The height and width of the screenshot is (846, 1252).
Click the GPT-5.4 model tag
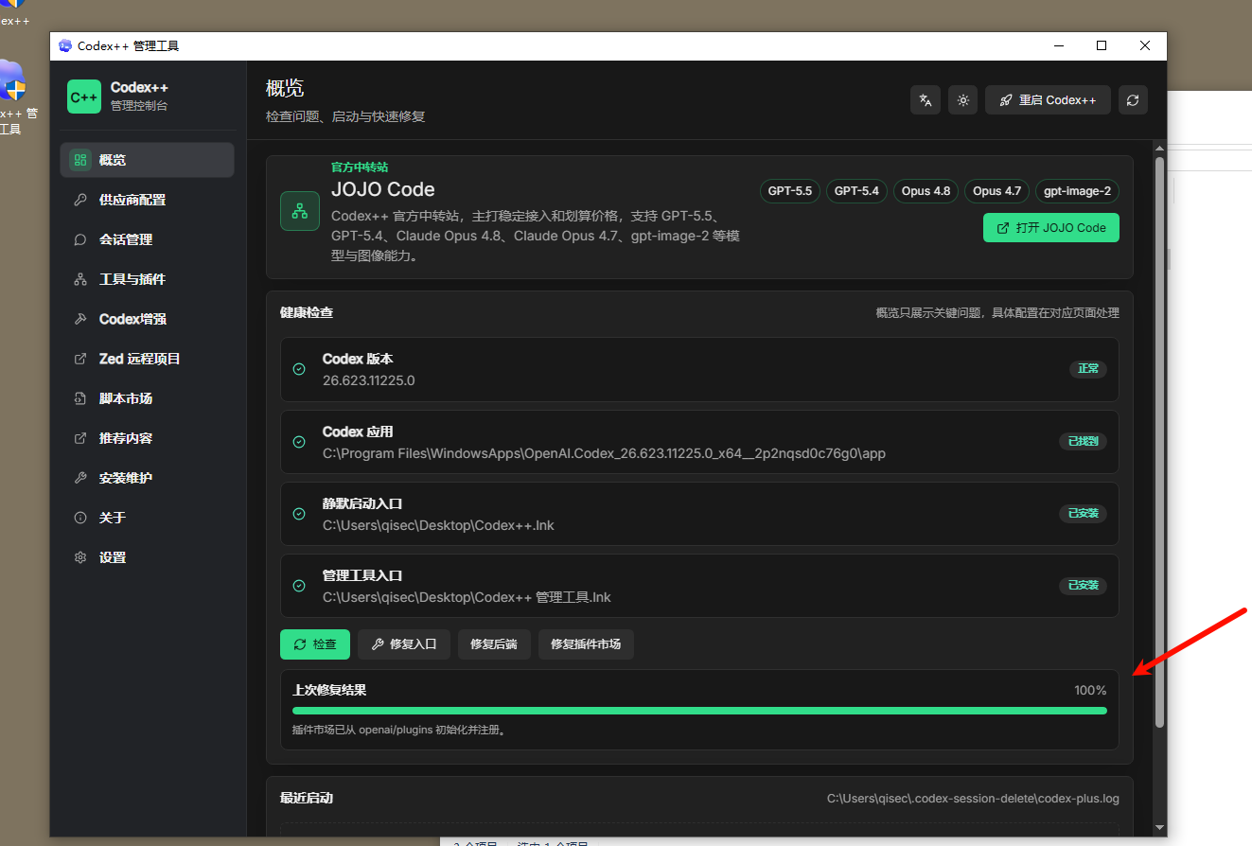tap(856, 191)
